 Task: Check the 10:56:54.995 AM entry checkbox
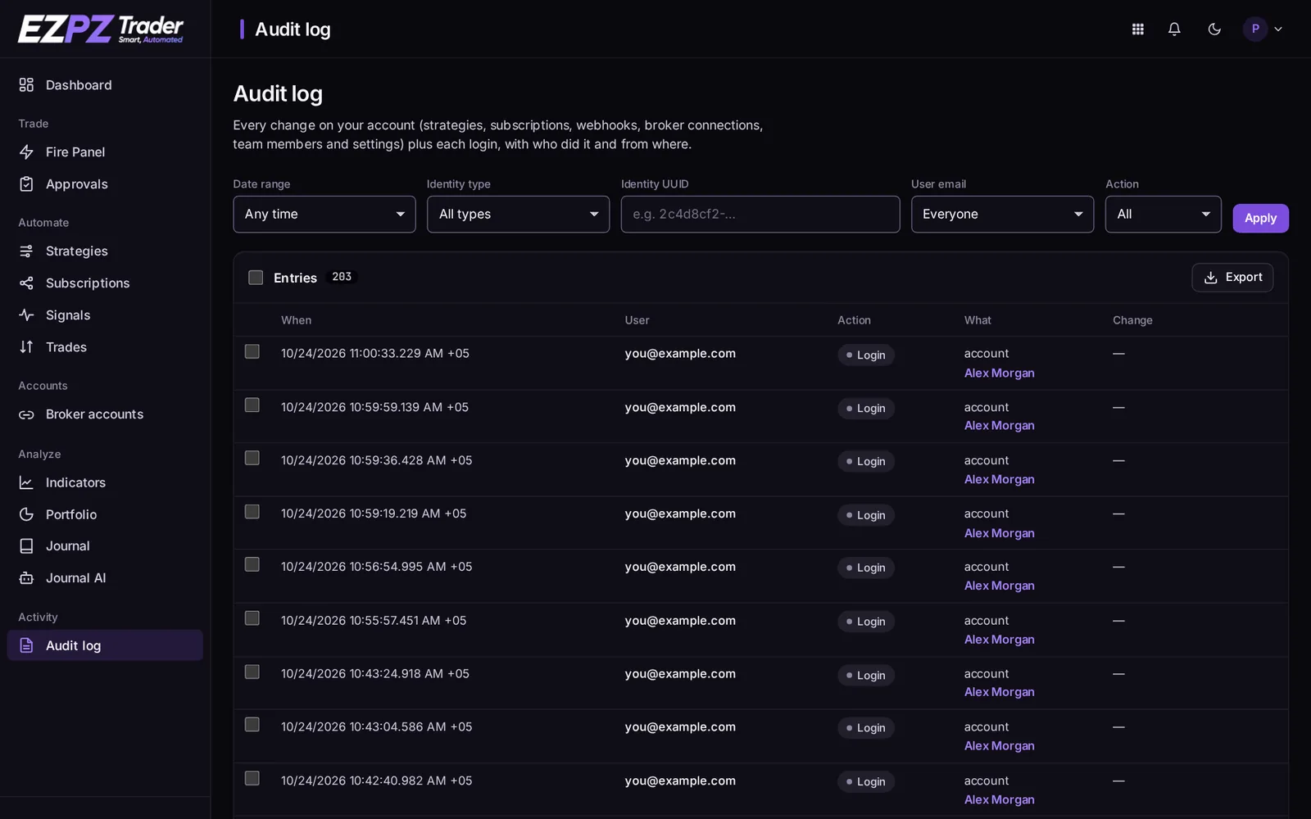tap(252, 564)
